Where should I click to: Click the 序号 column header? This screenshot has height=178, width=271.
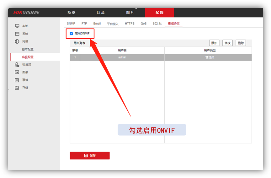[x=75, y=50]
